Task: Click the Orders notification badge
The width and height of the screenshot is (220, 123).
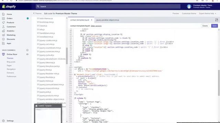Action: coord(27,18)
